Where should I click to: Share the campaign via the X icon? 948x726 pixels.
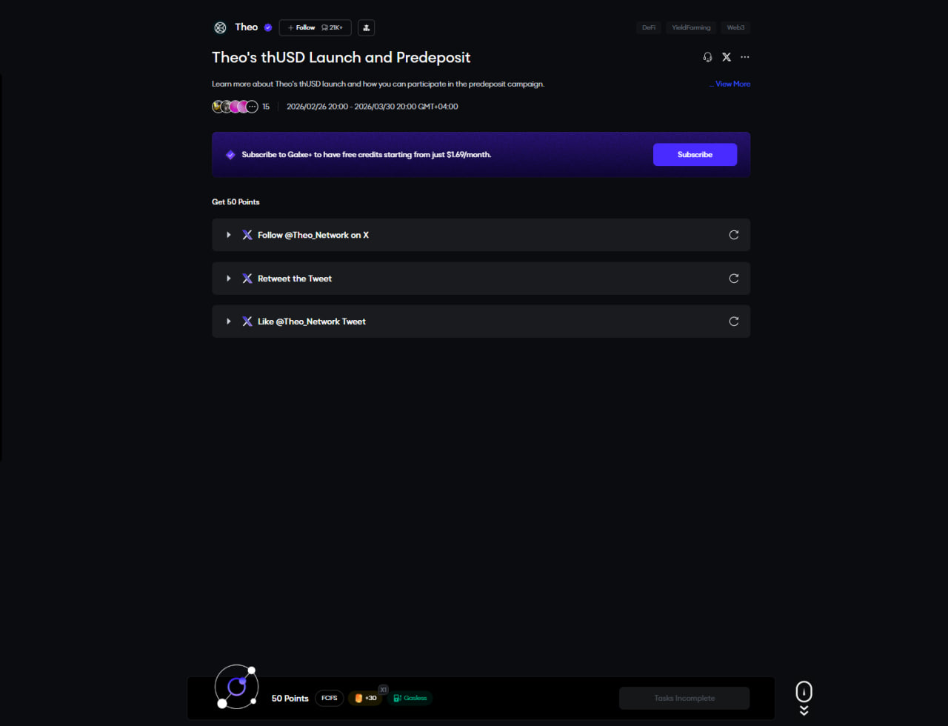click(727, 57)
